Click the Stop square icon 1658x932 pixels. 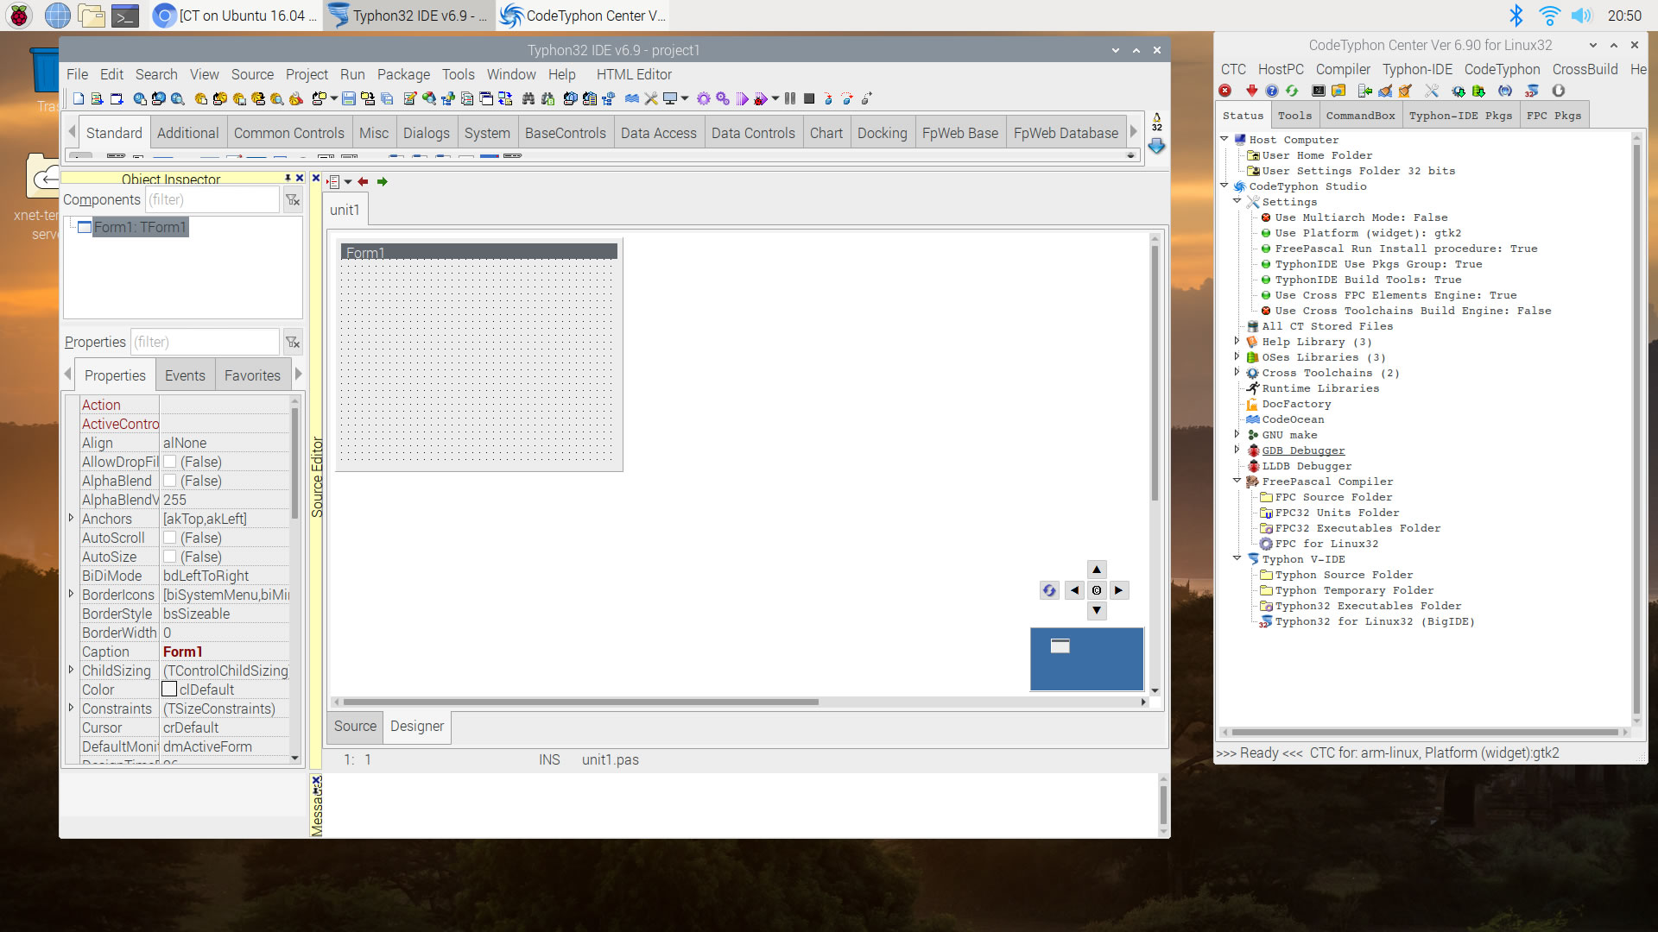click(809, 99)
